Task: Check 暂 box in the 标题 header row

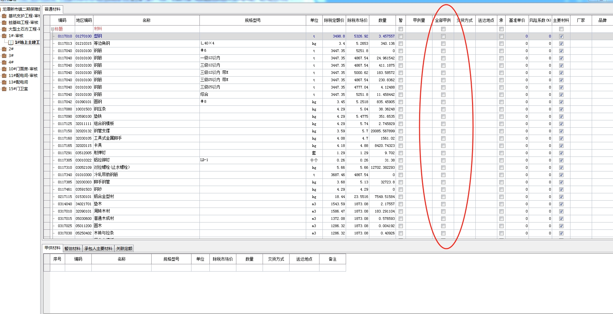Action: (401, 29)
